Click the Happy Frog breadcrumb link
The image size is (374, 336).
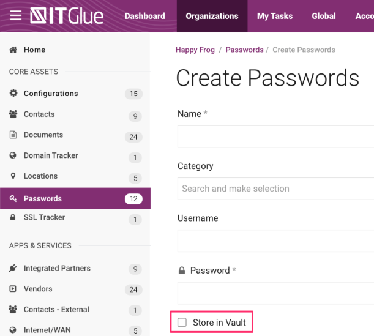pyautogui.click(x=195, y=50)
